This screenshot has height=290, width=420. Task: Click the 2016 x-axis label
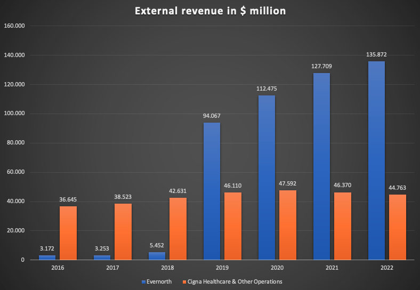click(x=58, y=268)
